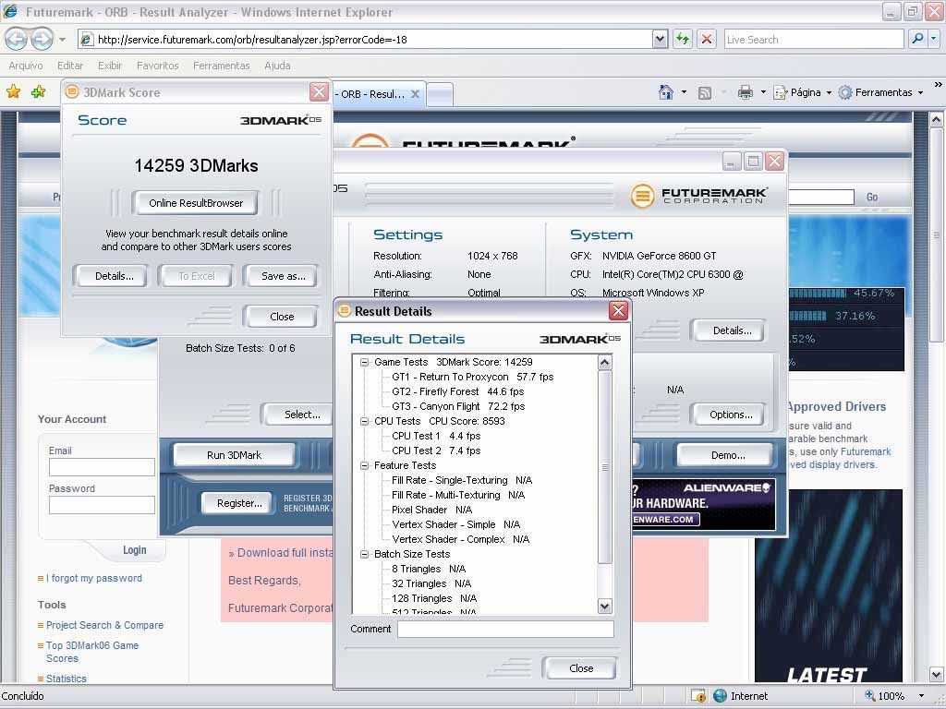The image size is (946, 709).
Task: Open the Favorites Center star icon
Action: point(13,91)
